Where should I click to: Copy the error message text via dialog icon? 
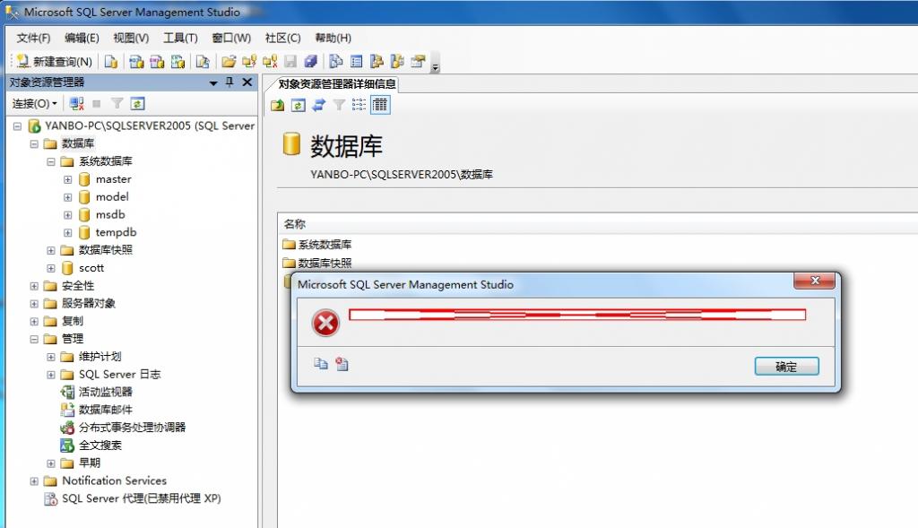pyautogui.click(x=320, y=364)
